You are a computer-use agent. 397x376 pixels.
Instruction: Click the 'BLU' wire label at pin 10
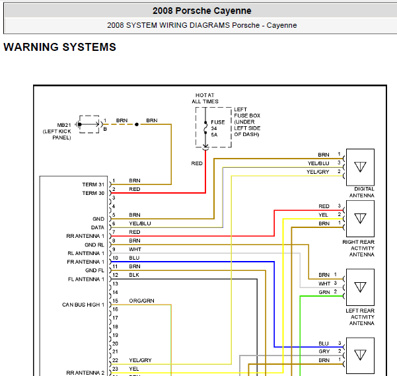(x=134, y=258)
